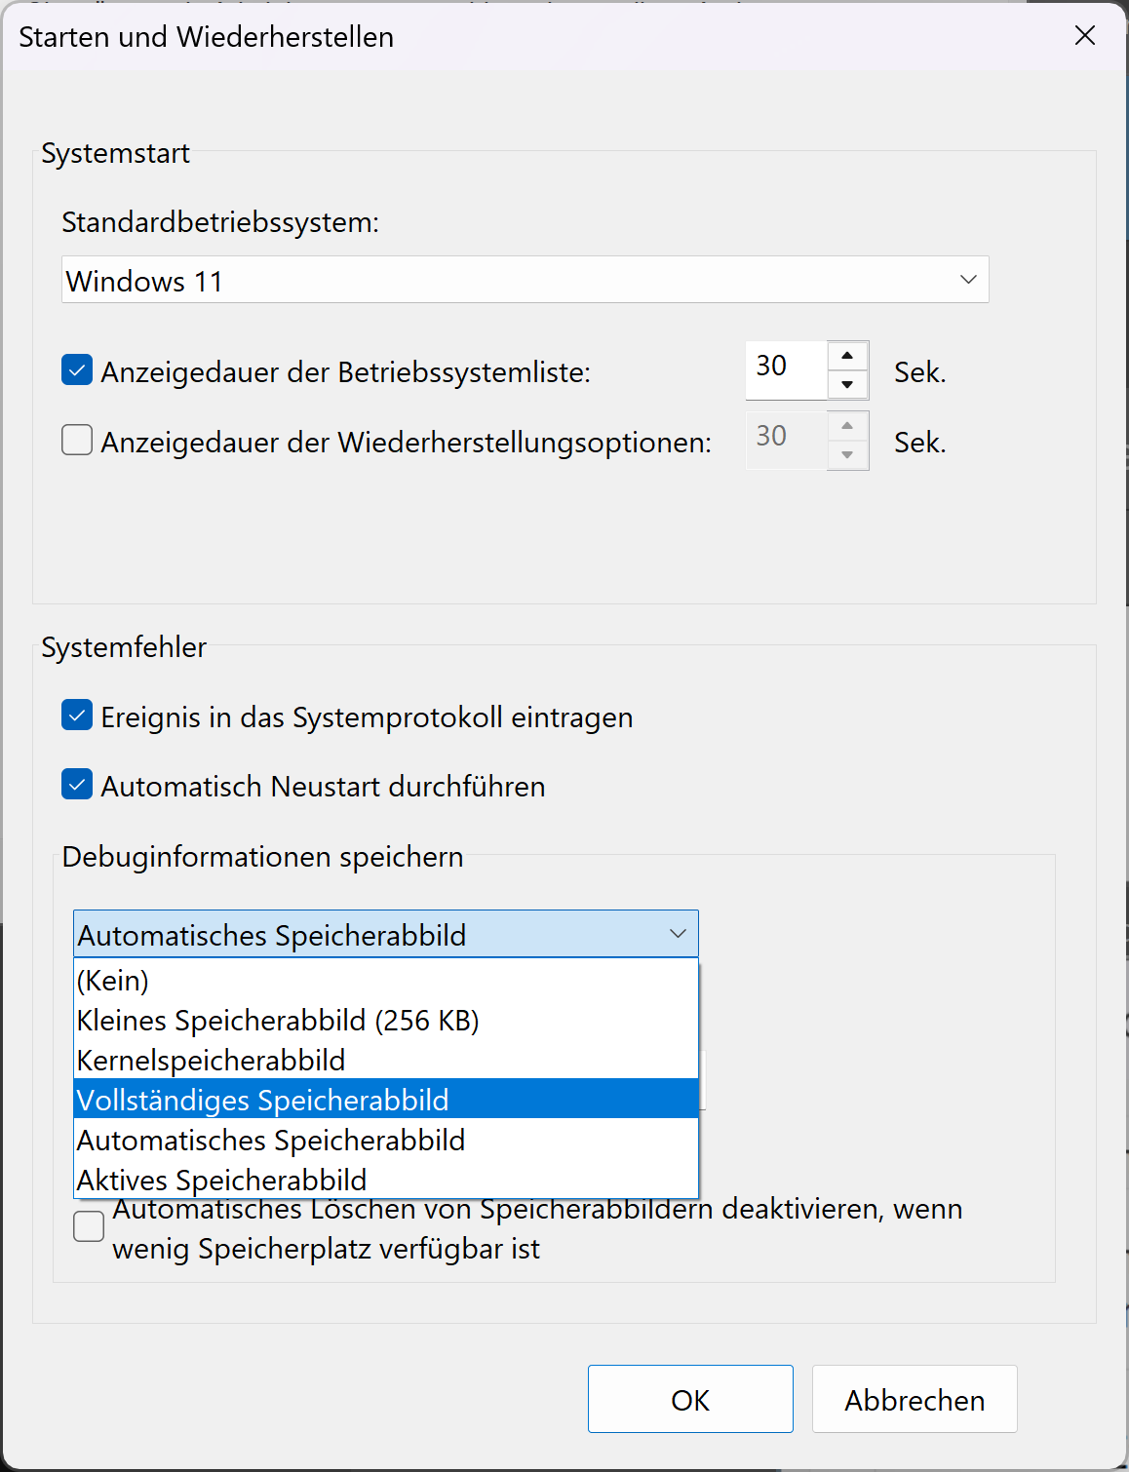1129x1472 pixels.
Task: Close the Starten und Wiederherstellen dialog
Action: [x=1084, y=36]
